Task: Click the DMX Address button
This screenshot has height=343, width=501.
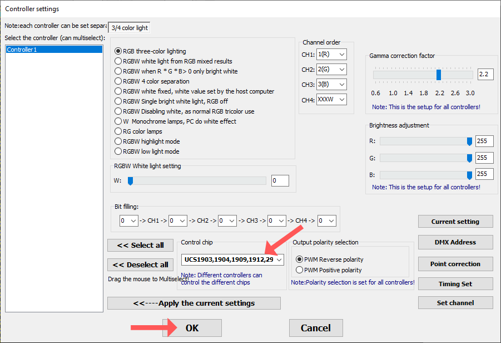Action: pos(455,242)
